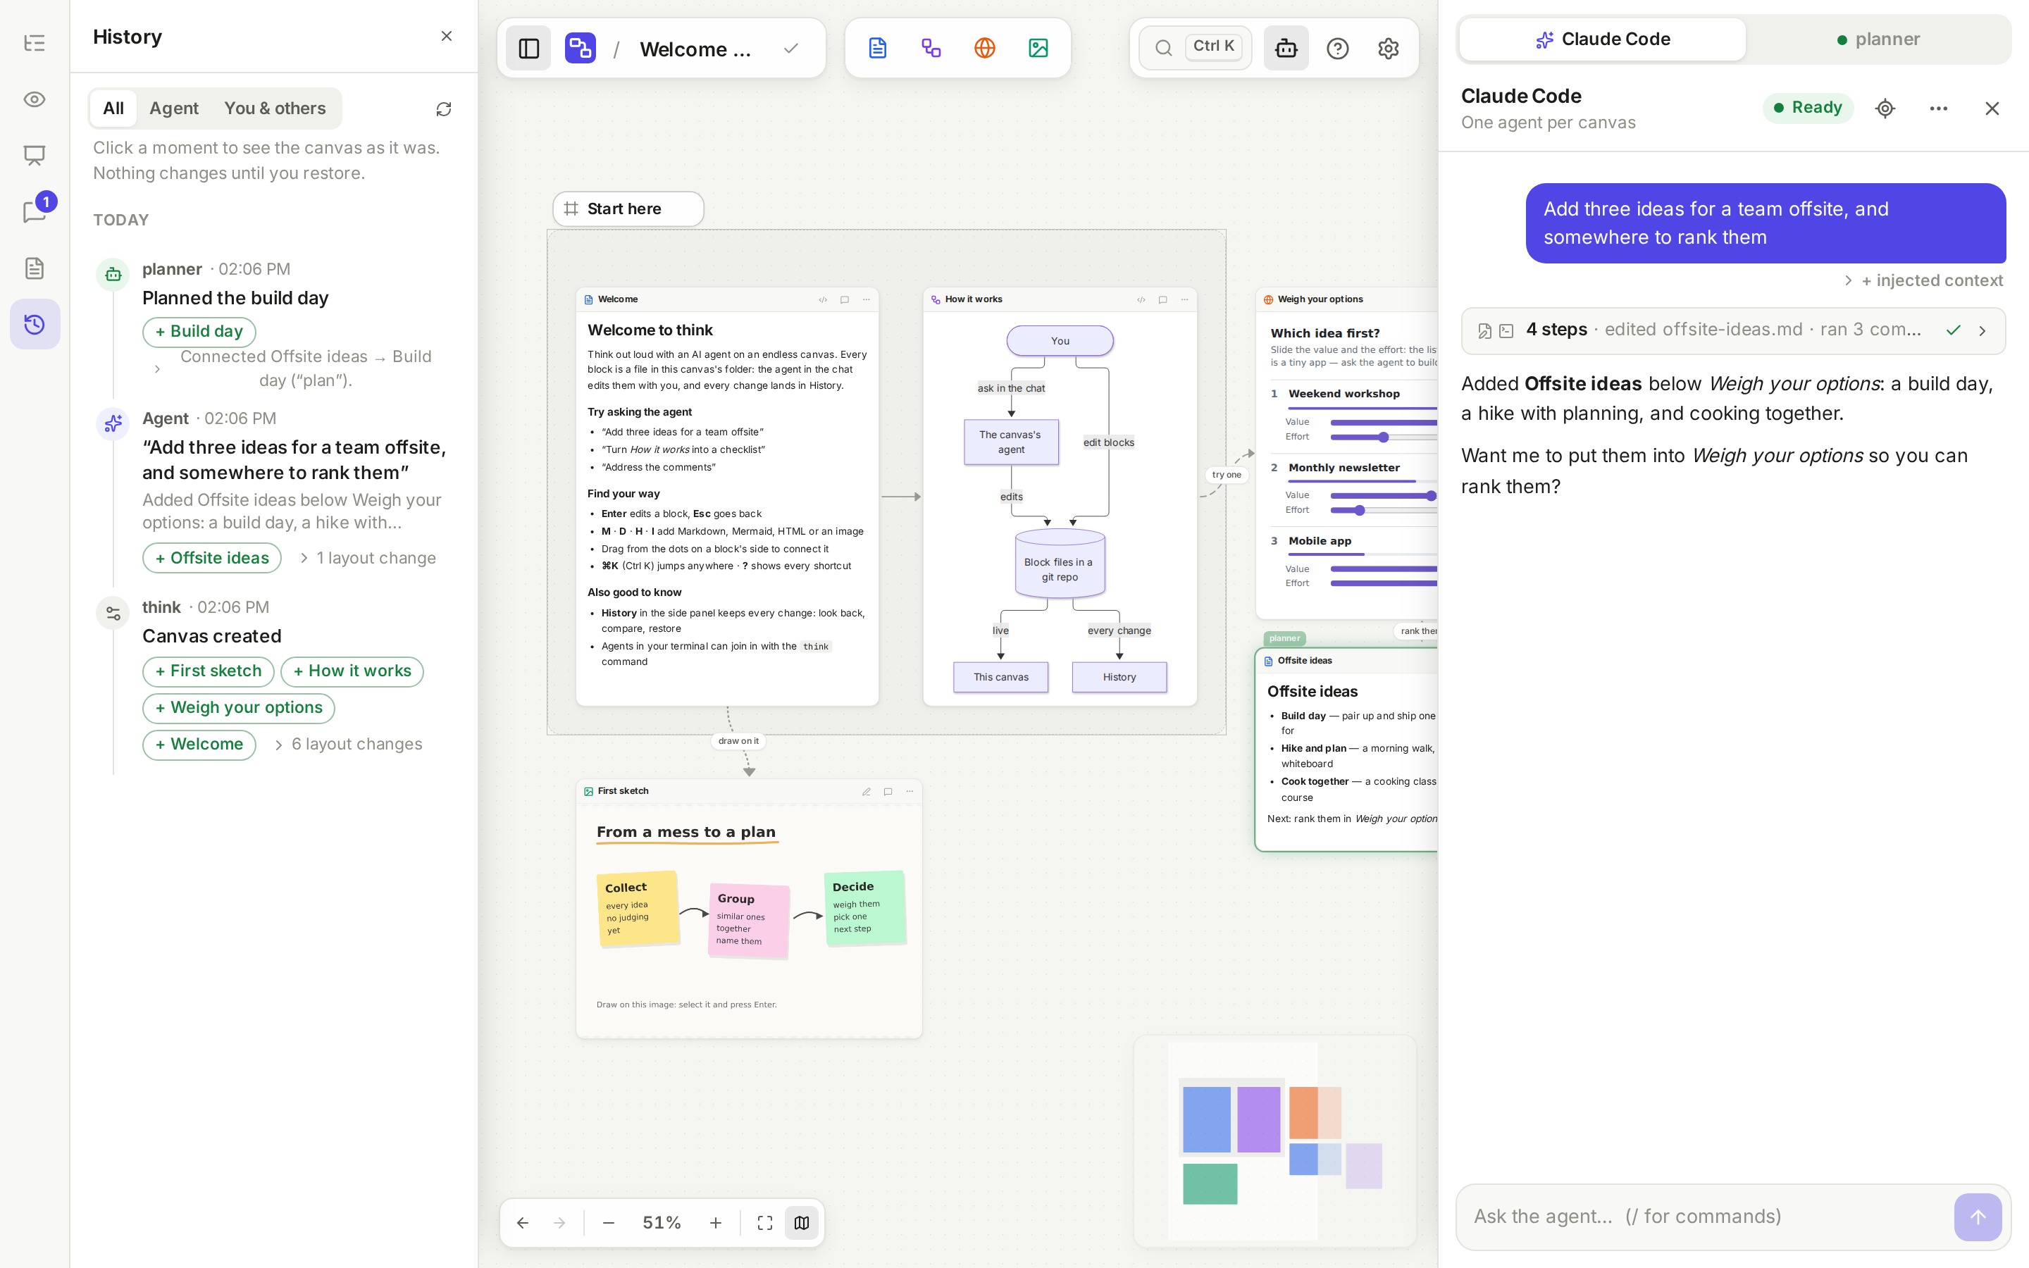Open the settings gear icon
The width and height of the screenshot is (2029, 1268).
click(x=1389, y=49)
